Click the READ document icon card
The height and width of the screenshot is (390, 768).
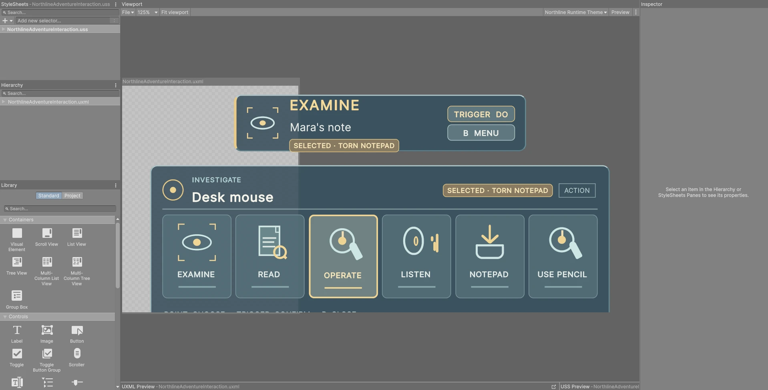pos(270,256)
